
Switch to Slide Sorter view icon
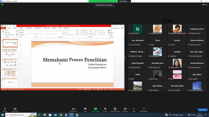tap(98, 89)
